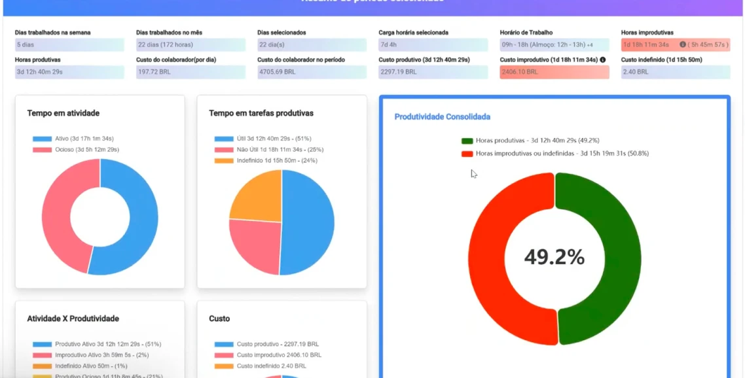Toggle the pink Não Útil legend swatch
745x378 pixels.
[x=224, y=150]
